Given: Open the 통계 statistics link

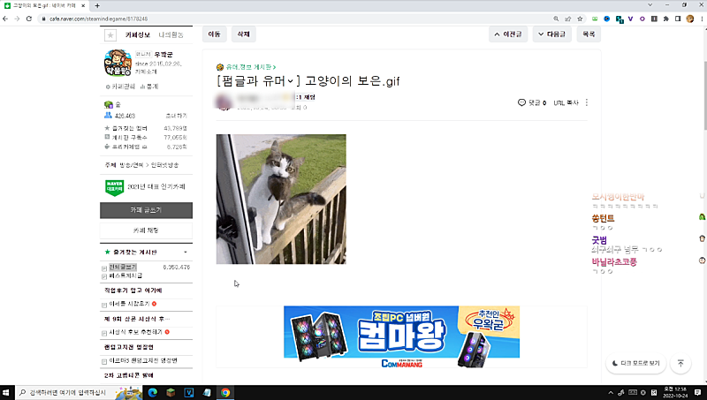Looking at the screenshot, I should pos(149,86).
